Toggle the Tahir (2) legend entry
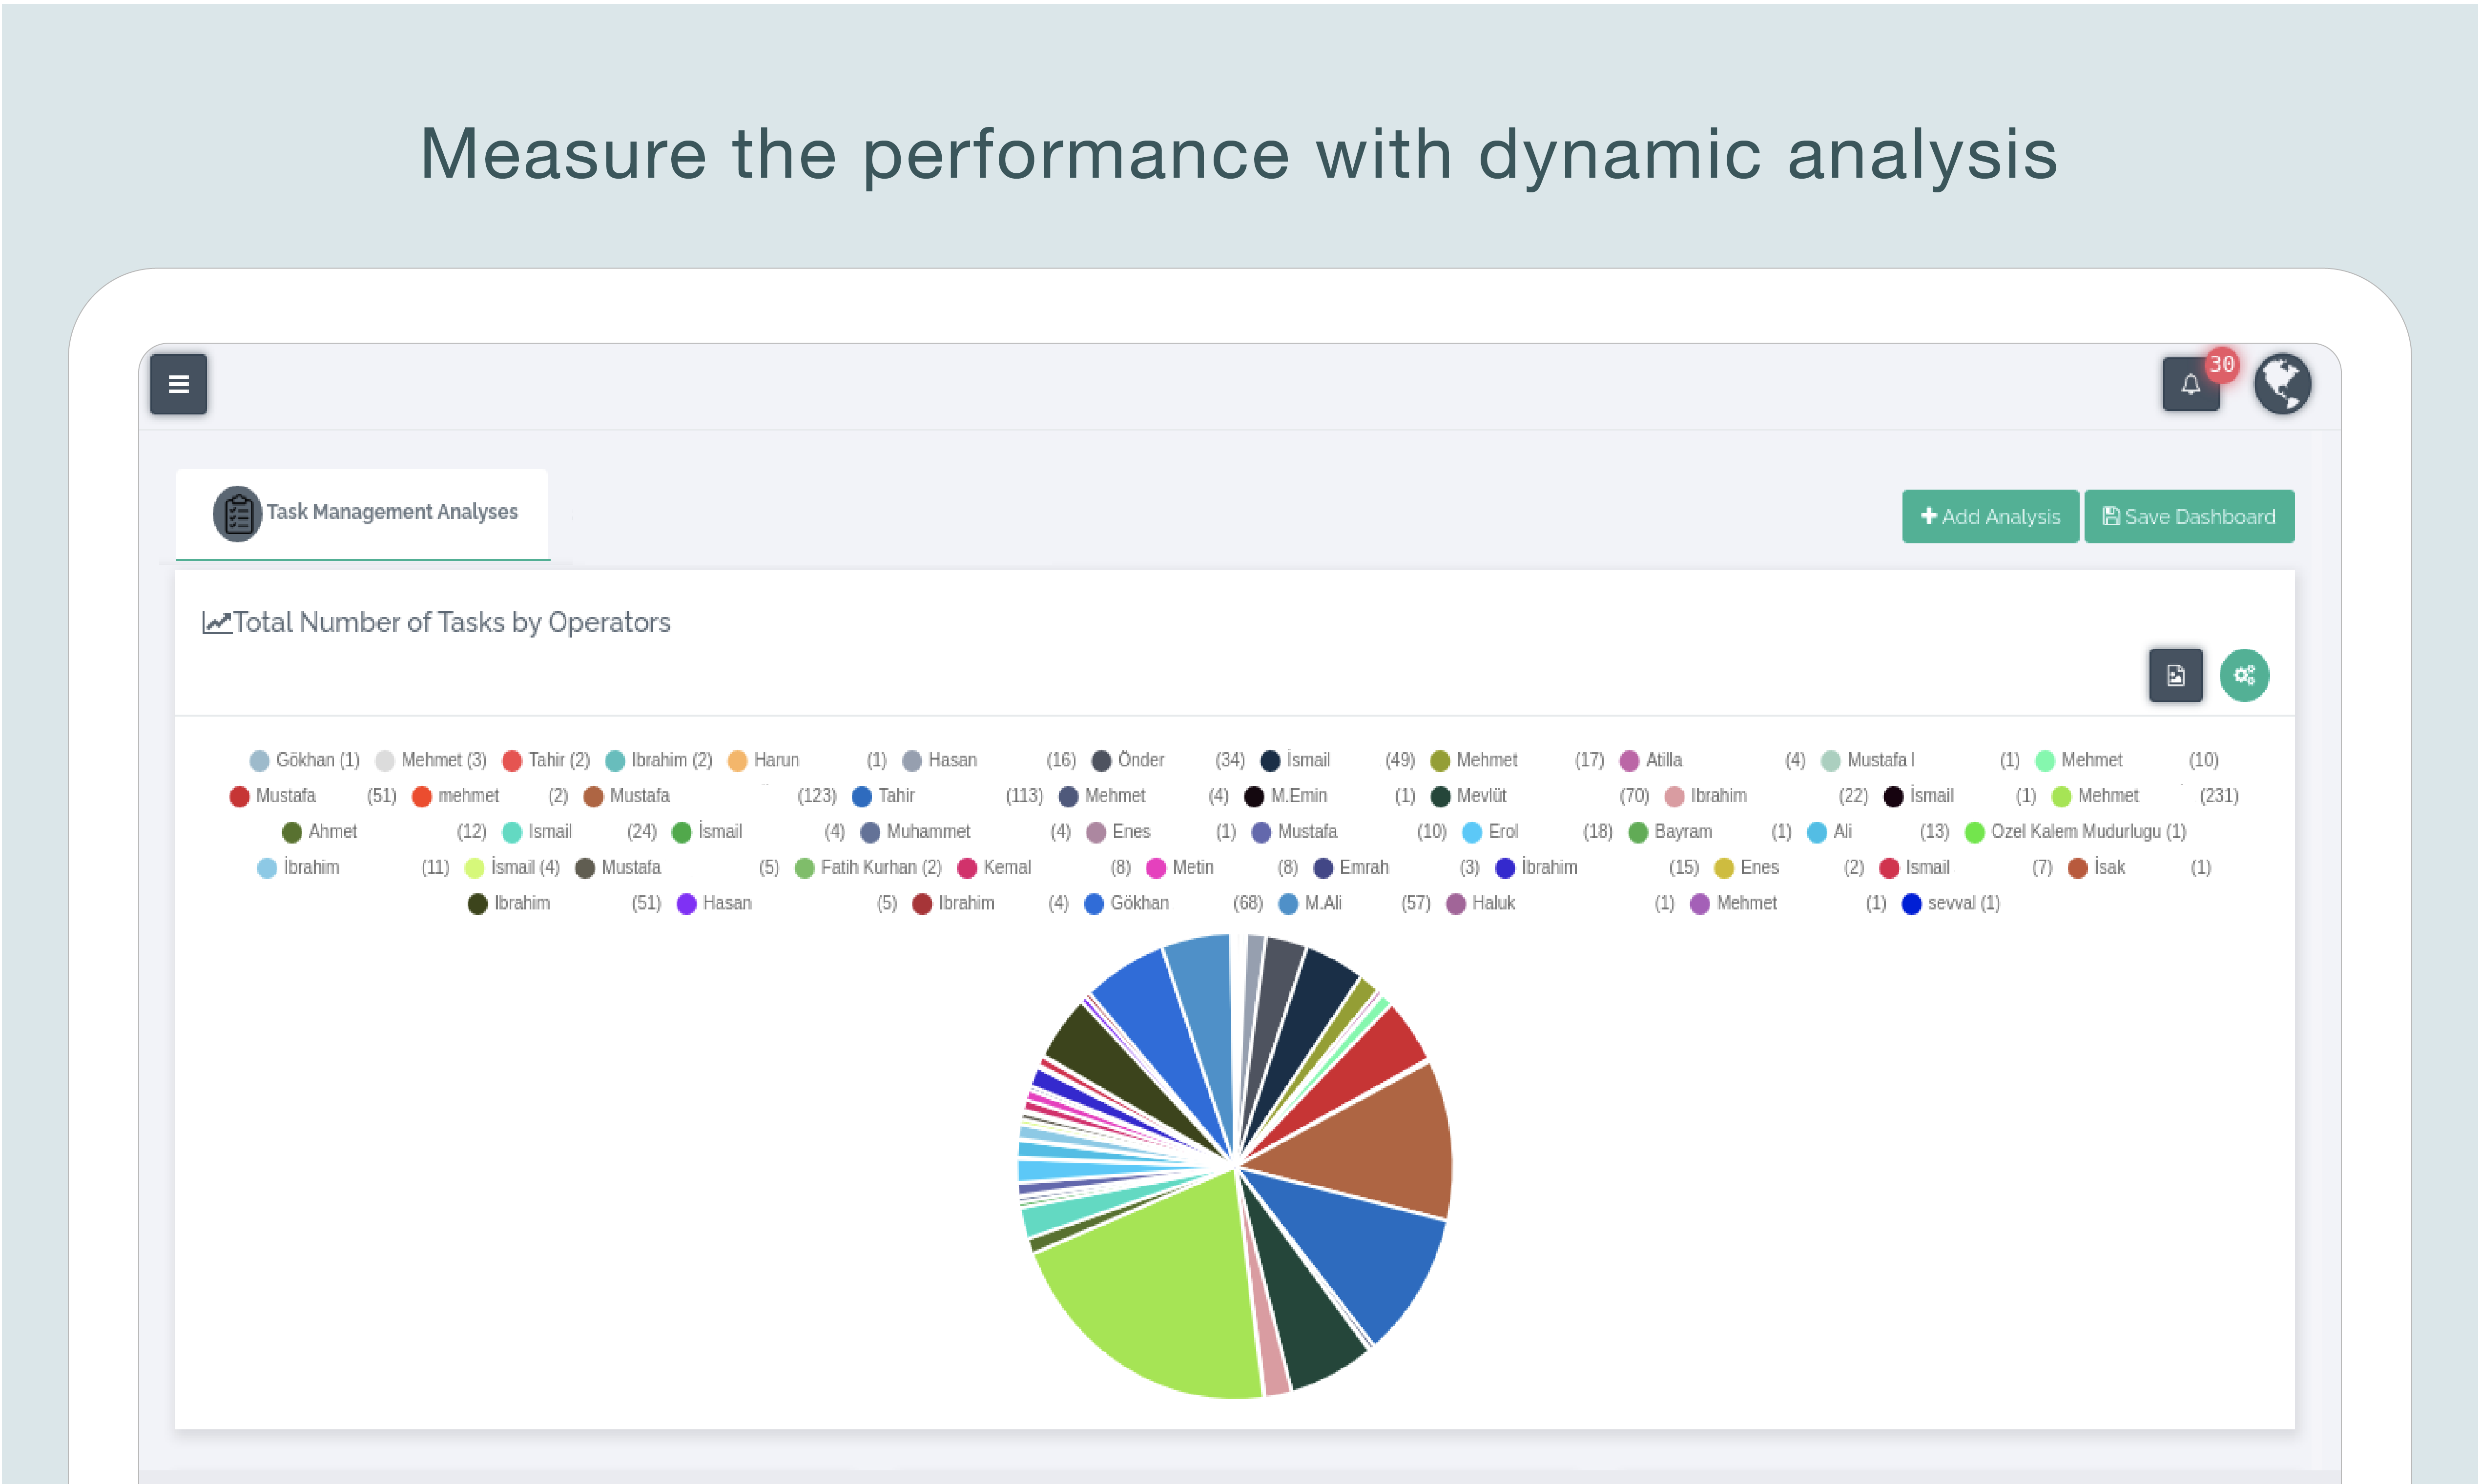Screen dimensions: 2480x1484 tap(547, 761)
